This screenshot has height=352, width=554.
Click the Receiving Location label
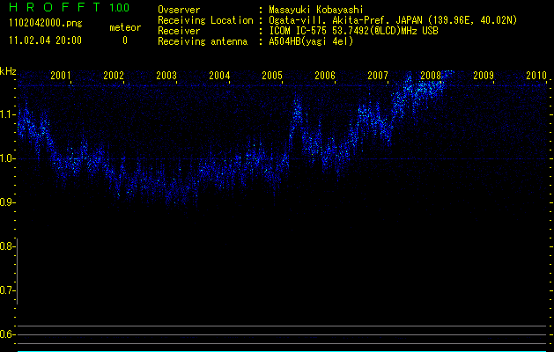point(205,20)
